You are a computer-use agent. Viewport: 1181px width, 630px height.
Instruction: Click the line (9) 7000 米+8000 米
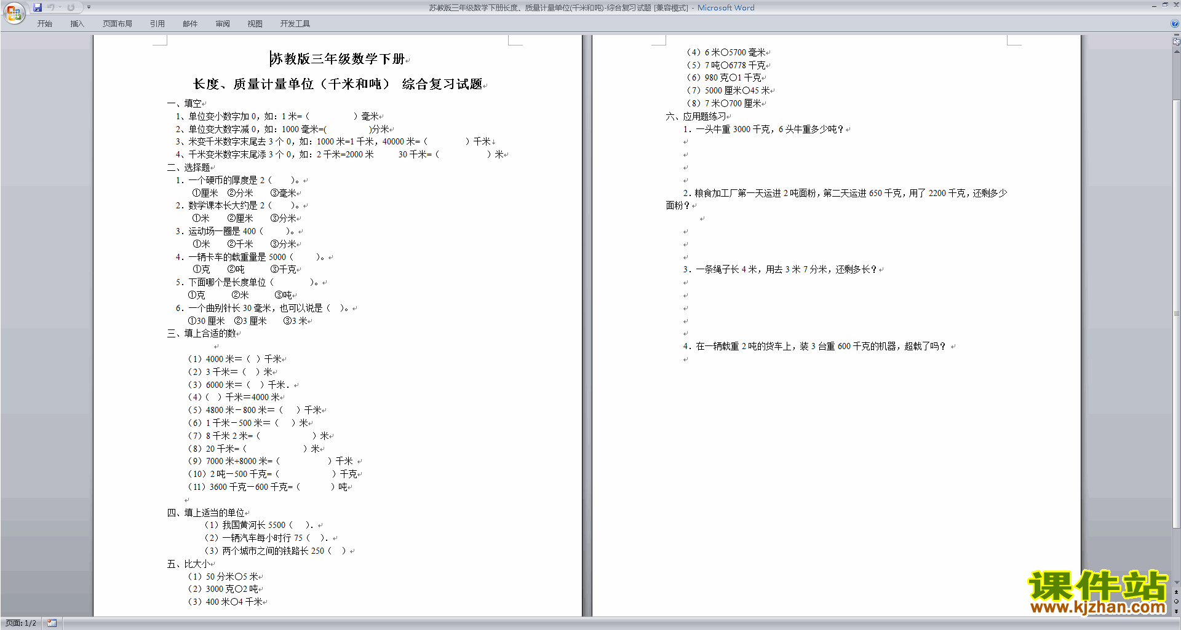click(271, 461)
